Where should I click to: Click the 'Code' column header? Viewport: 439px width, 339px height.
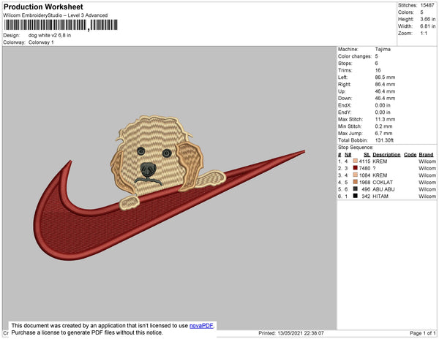[x=410, y=155]
